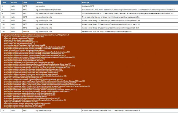Image resolution: width=178 pixels, height=113 pixels.
Task: Click the libgcc_s_seh-1.dll loaded message
Action: (130, 24)
